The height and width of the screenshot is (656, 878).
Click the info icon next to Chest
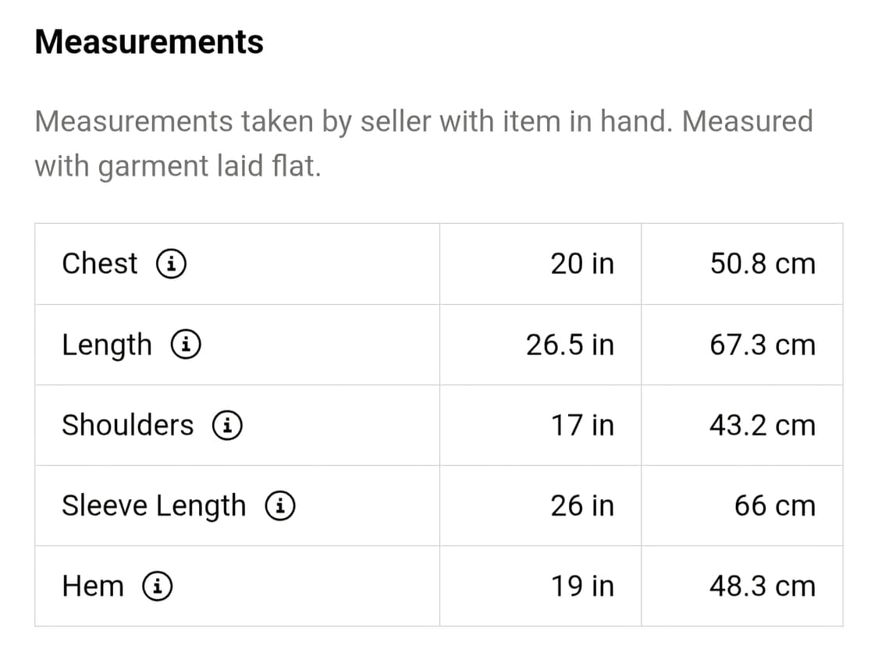click(171, 264)
